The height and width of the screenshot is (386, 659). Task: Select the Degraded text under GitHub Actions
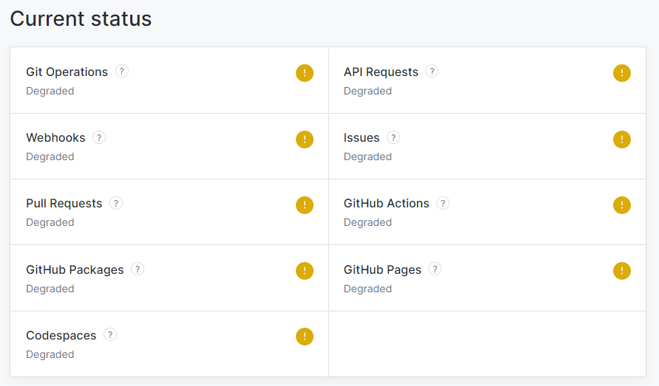click(368, 222)
